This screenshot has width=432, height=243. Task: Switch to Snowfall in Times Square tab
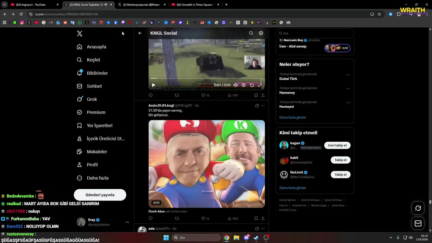click(x=195, y=5)
